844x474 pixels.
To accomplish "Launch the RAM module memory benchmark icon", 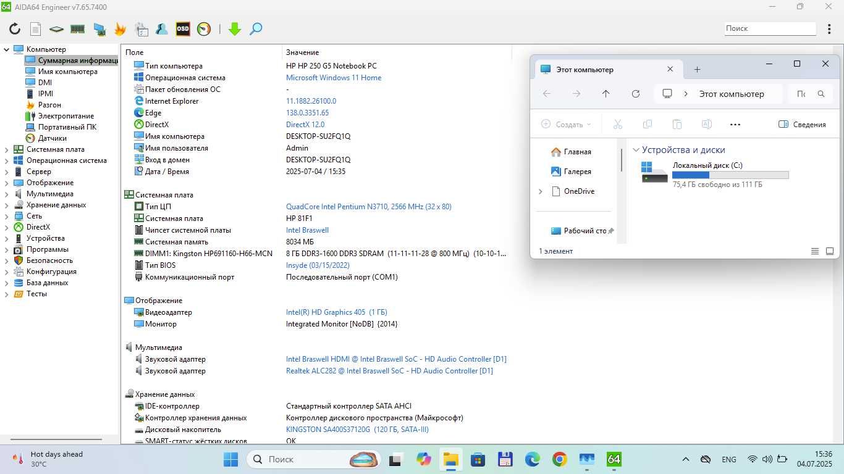I will tap(77, 29).
